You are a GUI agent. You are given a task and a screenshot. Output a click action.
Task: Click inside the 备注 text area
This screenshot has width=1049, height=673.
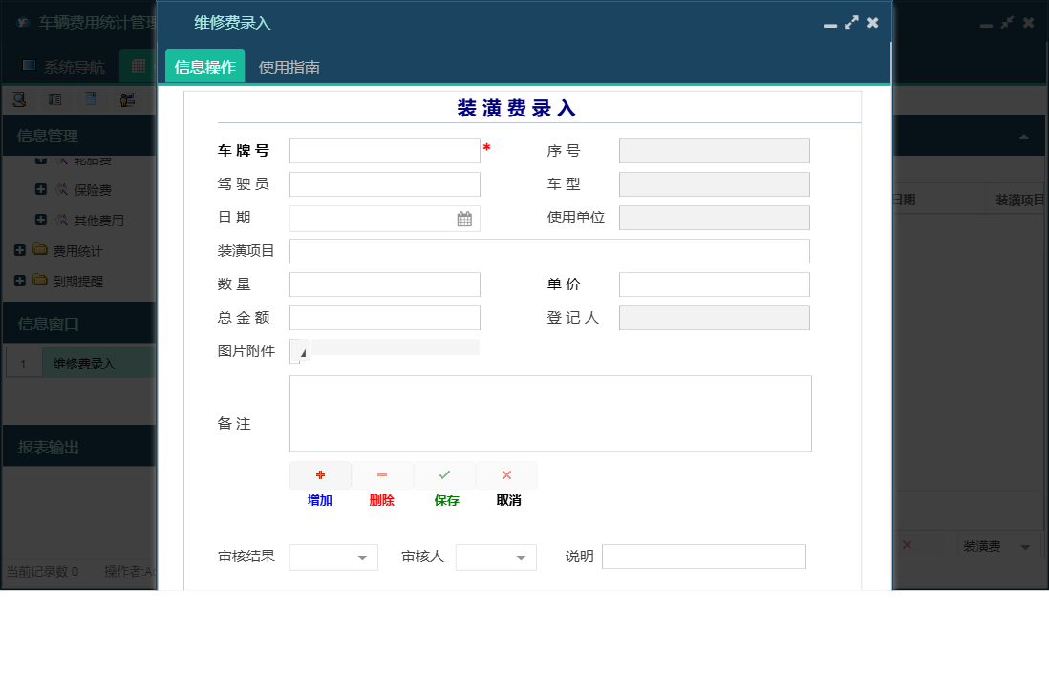(x=550, y=412)
